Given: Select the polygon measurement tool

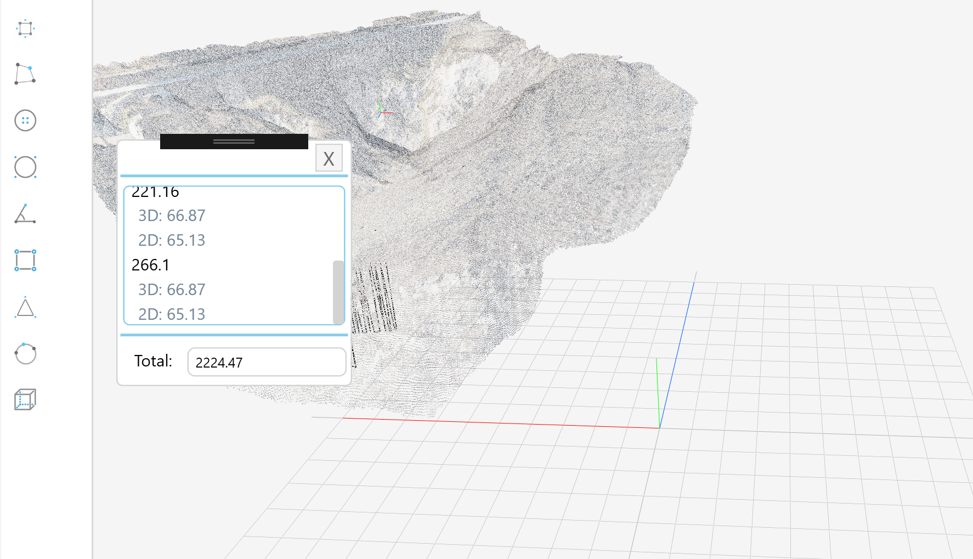Looking at the screenshot, I should tap(25, 74).
